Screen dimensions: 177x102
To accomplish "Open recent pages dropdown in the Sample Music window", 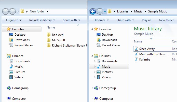I will (105, 11).
